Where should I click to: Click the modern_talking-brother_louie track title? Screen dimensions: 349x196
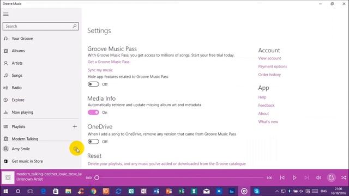point(49,174)
